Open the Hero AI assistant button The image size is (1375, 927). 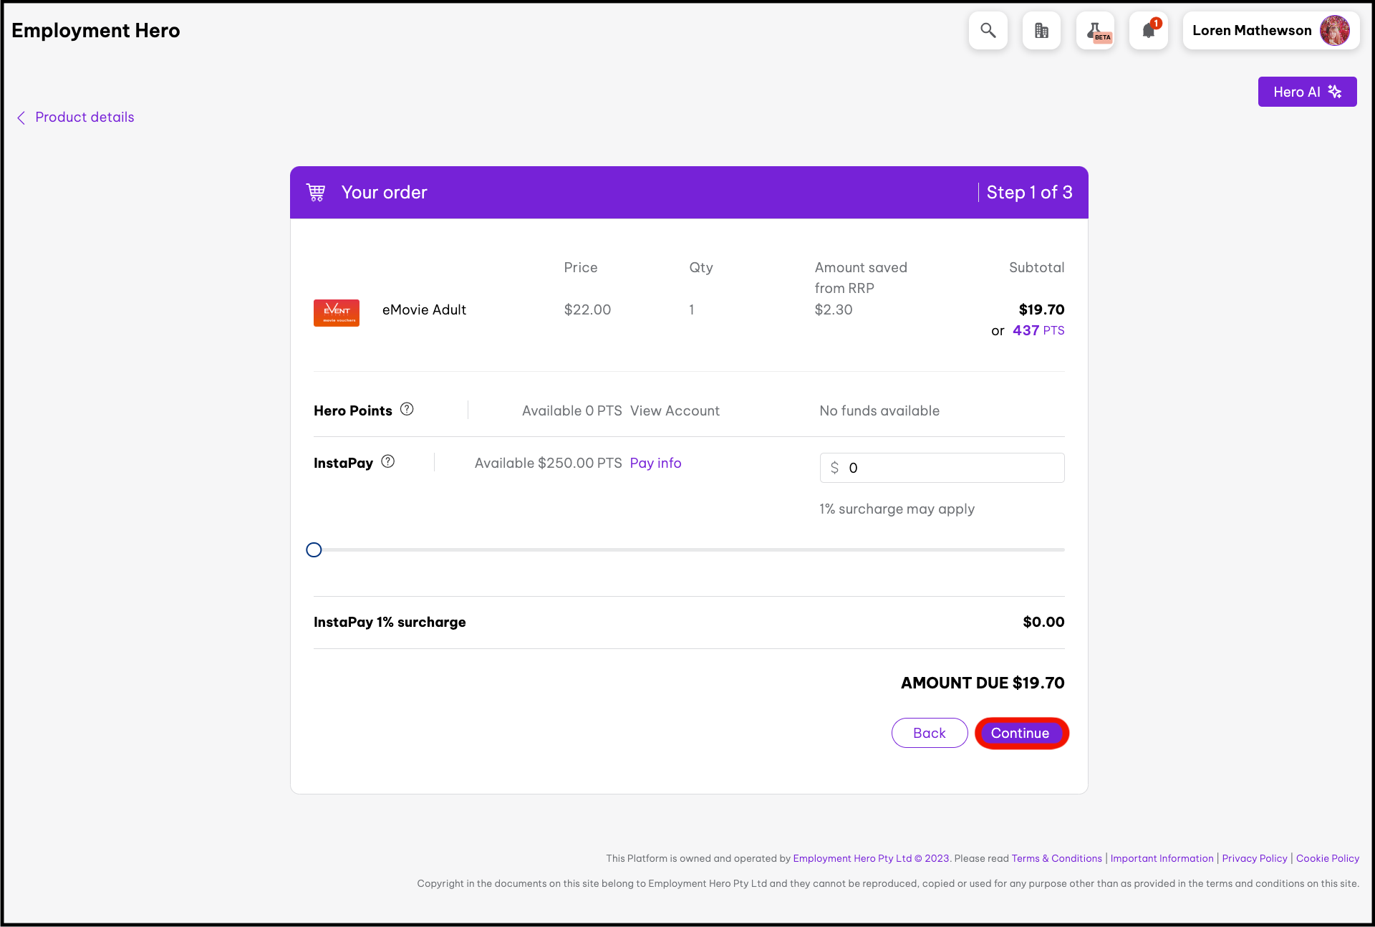[x=1307, y=92]
